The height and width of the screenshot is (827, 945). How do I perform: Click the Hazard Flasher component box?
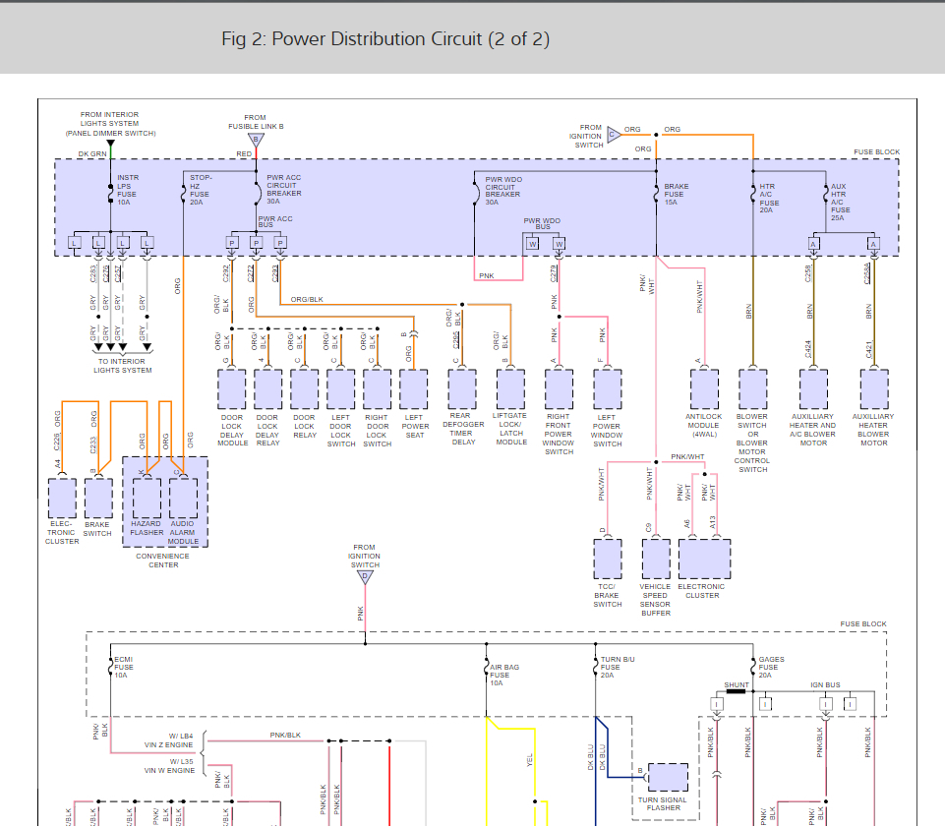pyautogui.click(x=147, y=498)
